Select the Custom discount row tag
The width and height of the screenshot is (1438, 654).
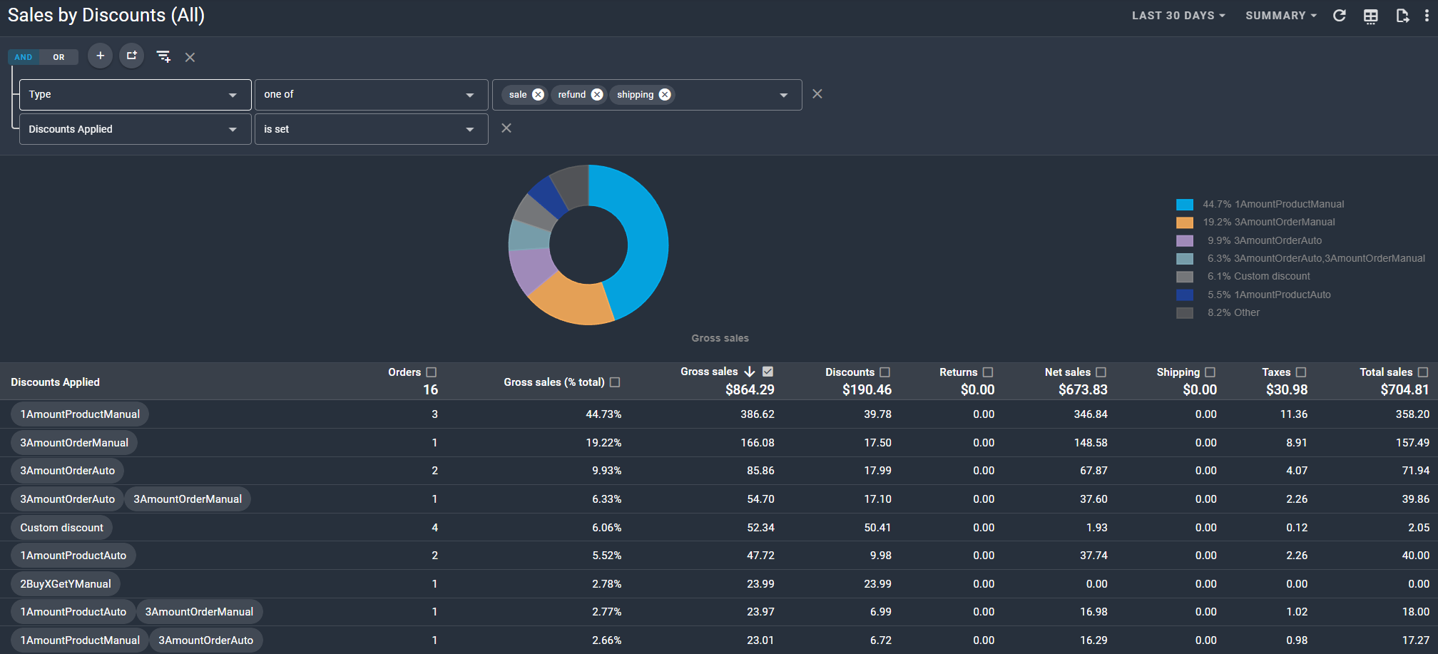(61, 528)
